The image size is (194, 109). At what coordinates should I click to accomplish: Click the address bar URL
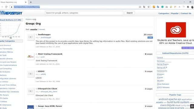pos(27,7)
